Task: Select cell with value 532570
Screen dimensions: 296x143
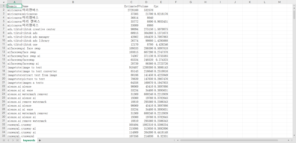Action: pos(146,10)
